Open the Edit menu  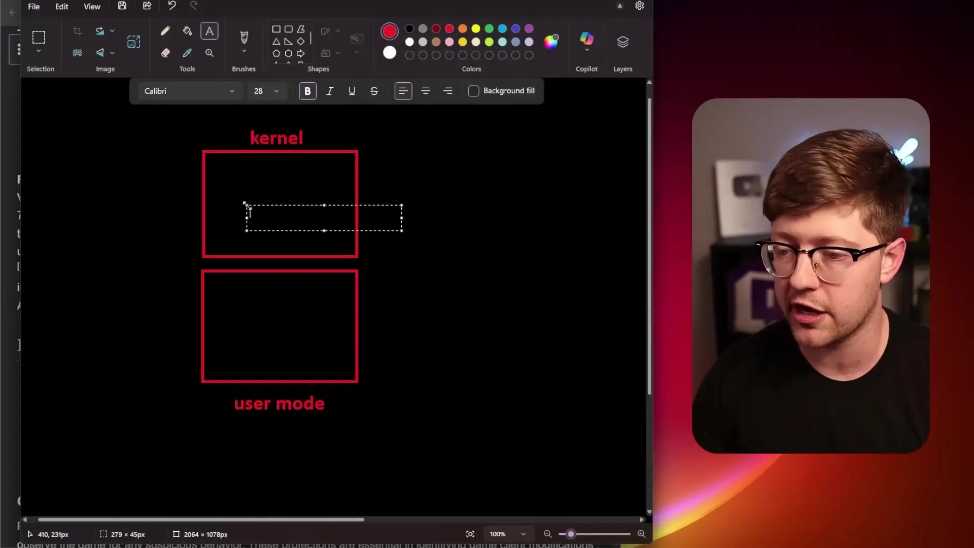[61, 6]
